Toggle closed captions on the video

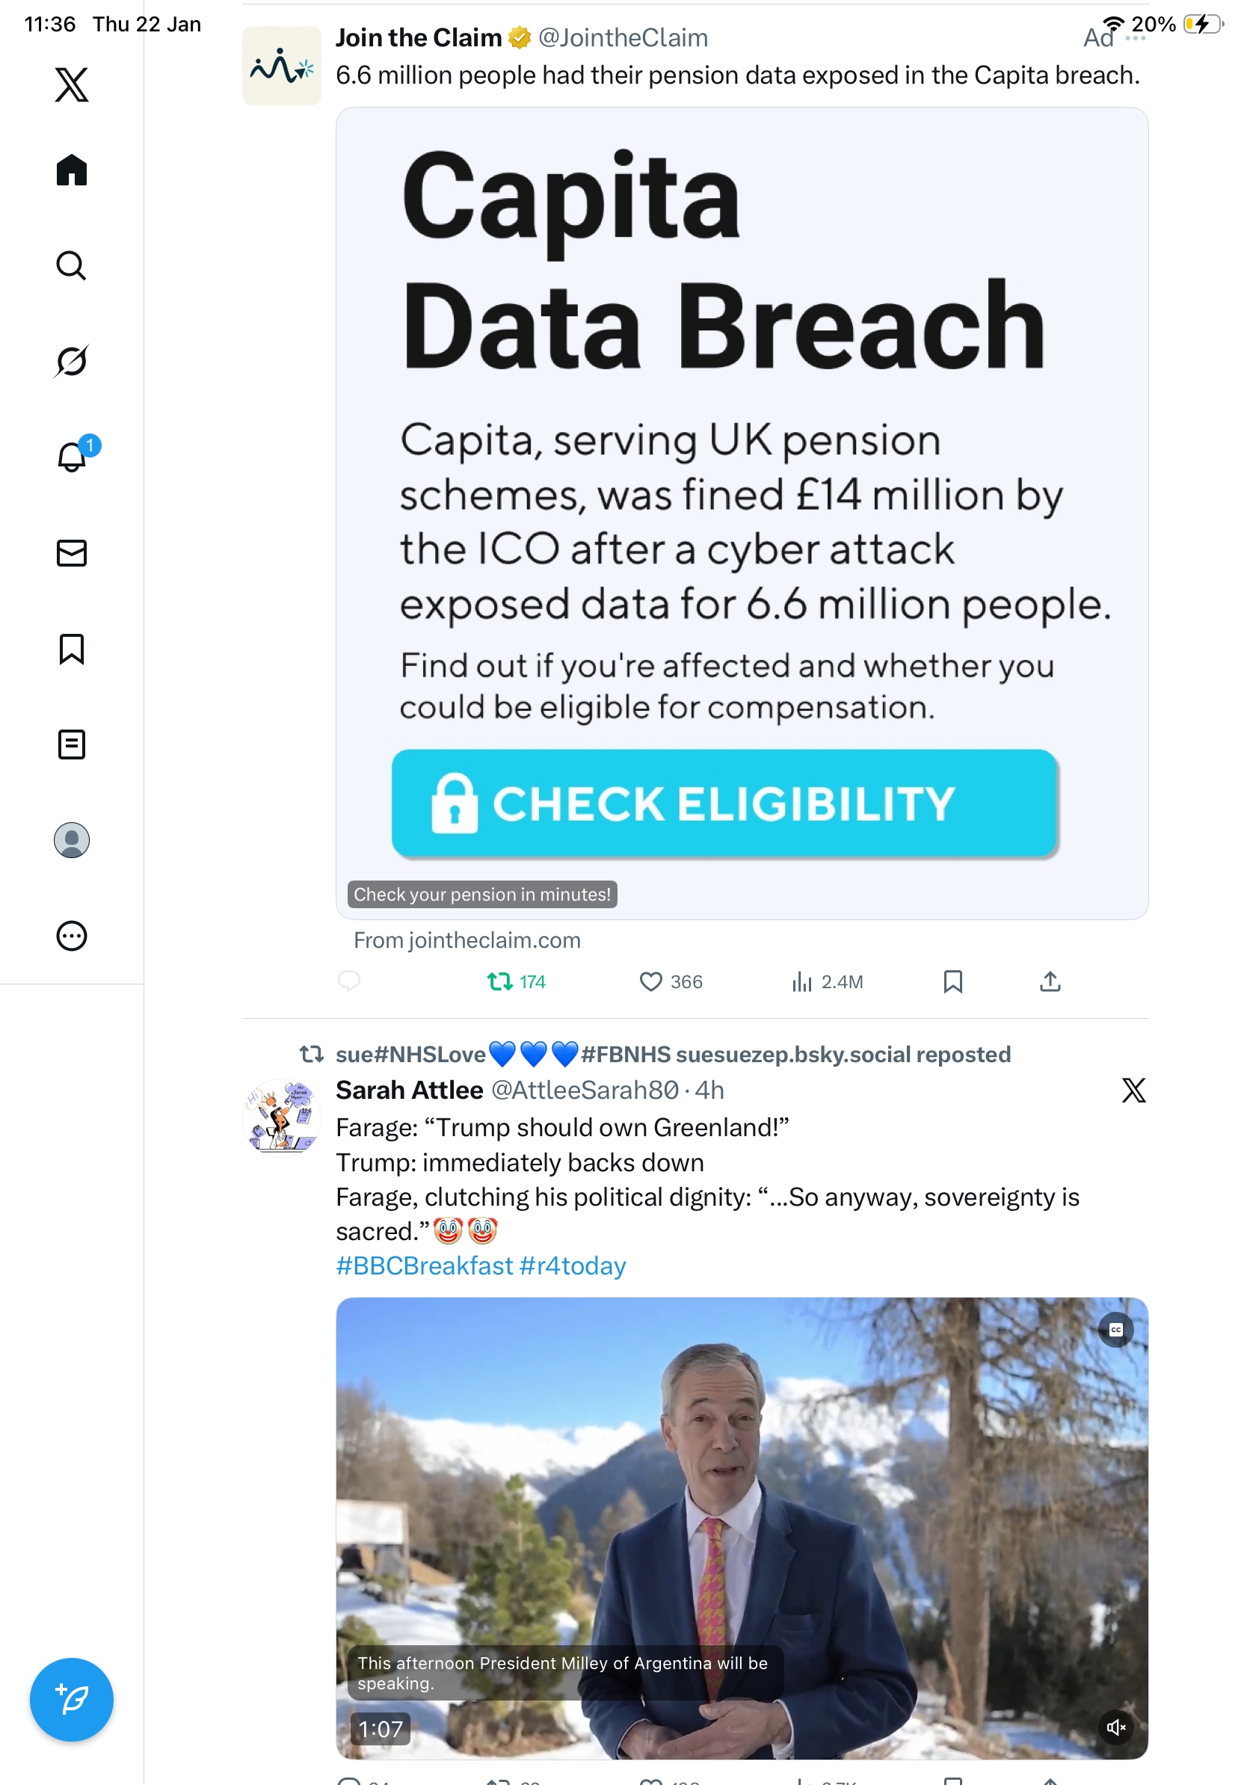[x=1115, y=1330]
